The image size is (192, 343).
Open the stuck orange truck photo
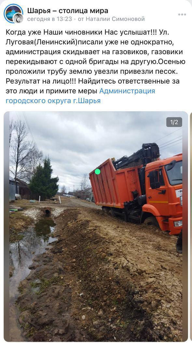click(96, 226)
